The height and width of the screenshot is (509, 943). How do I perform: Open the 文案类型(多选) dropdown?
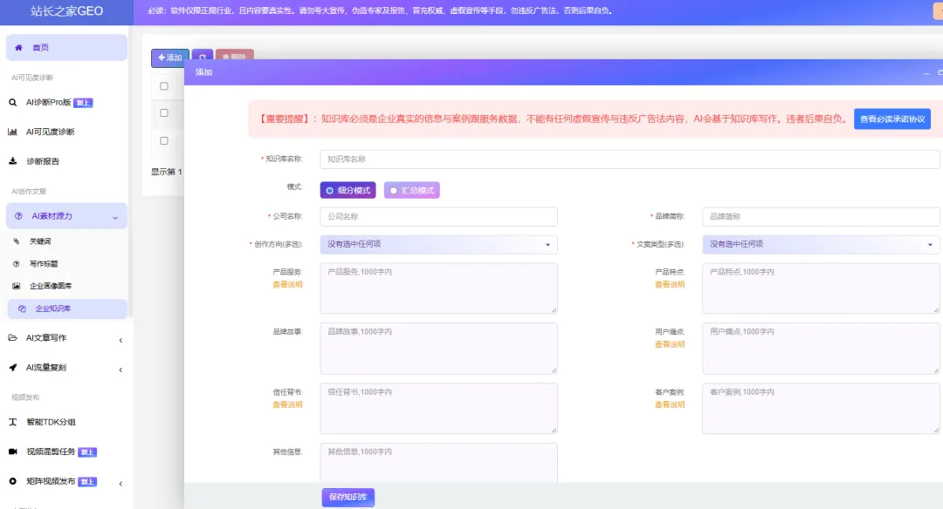pyautogui.click(x=821, y=244)
